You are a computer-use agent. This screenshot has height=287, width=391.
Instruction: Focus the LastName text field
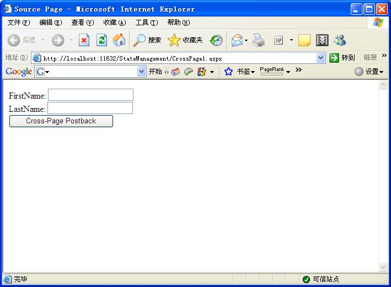(x=90, y=108)
